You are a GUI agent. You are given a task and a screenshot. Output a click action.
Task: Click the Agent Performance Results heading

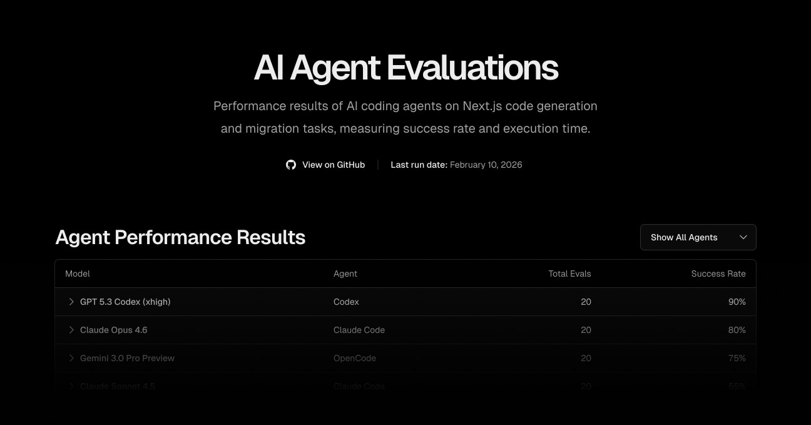coord(180,237)
